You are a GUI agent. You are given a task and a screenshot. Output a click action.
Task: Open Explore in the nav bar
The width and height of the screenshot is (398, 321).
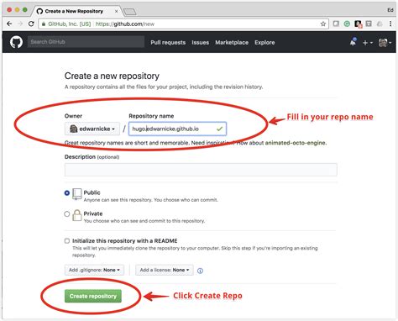coord(264,43)
